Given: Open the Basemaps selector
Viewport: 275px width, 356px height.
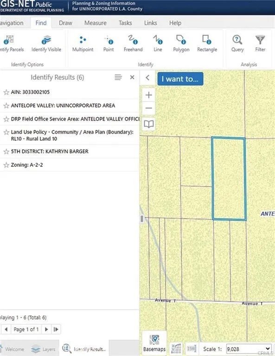Looking at the screenshot, I should (x=154, y=343).
